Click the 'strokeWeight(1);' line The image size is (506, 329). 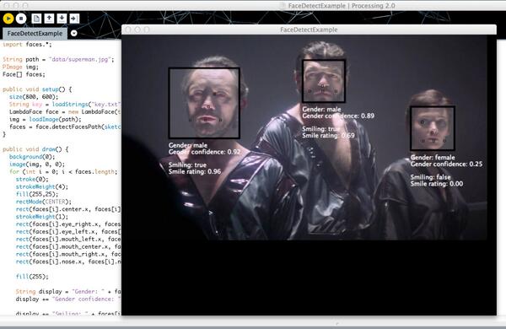[x=42, y=217]
